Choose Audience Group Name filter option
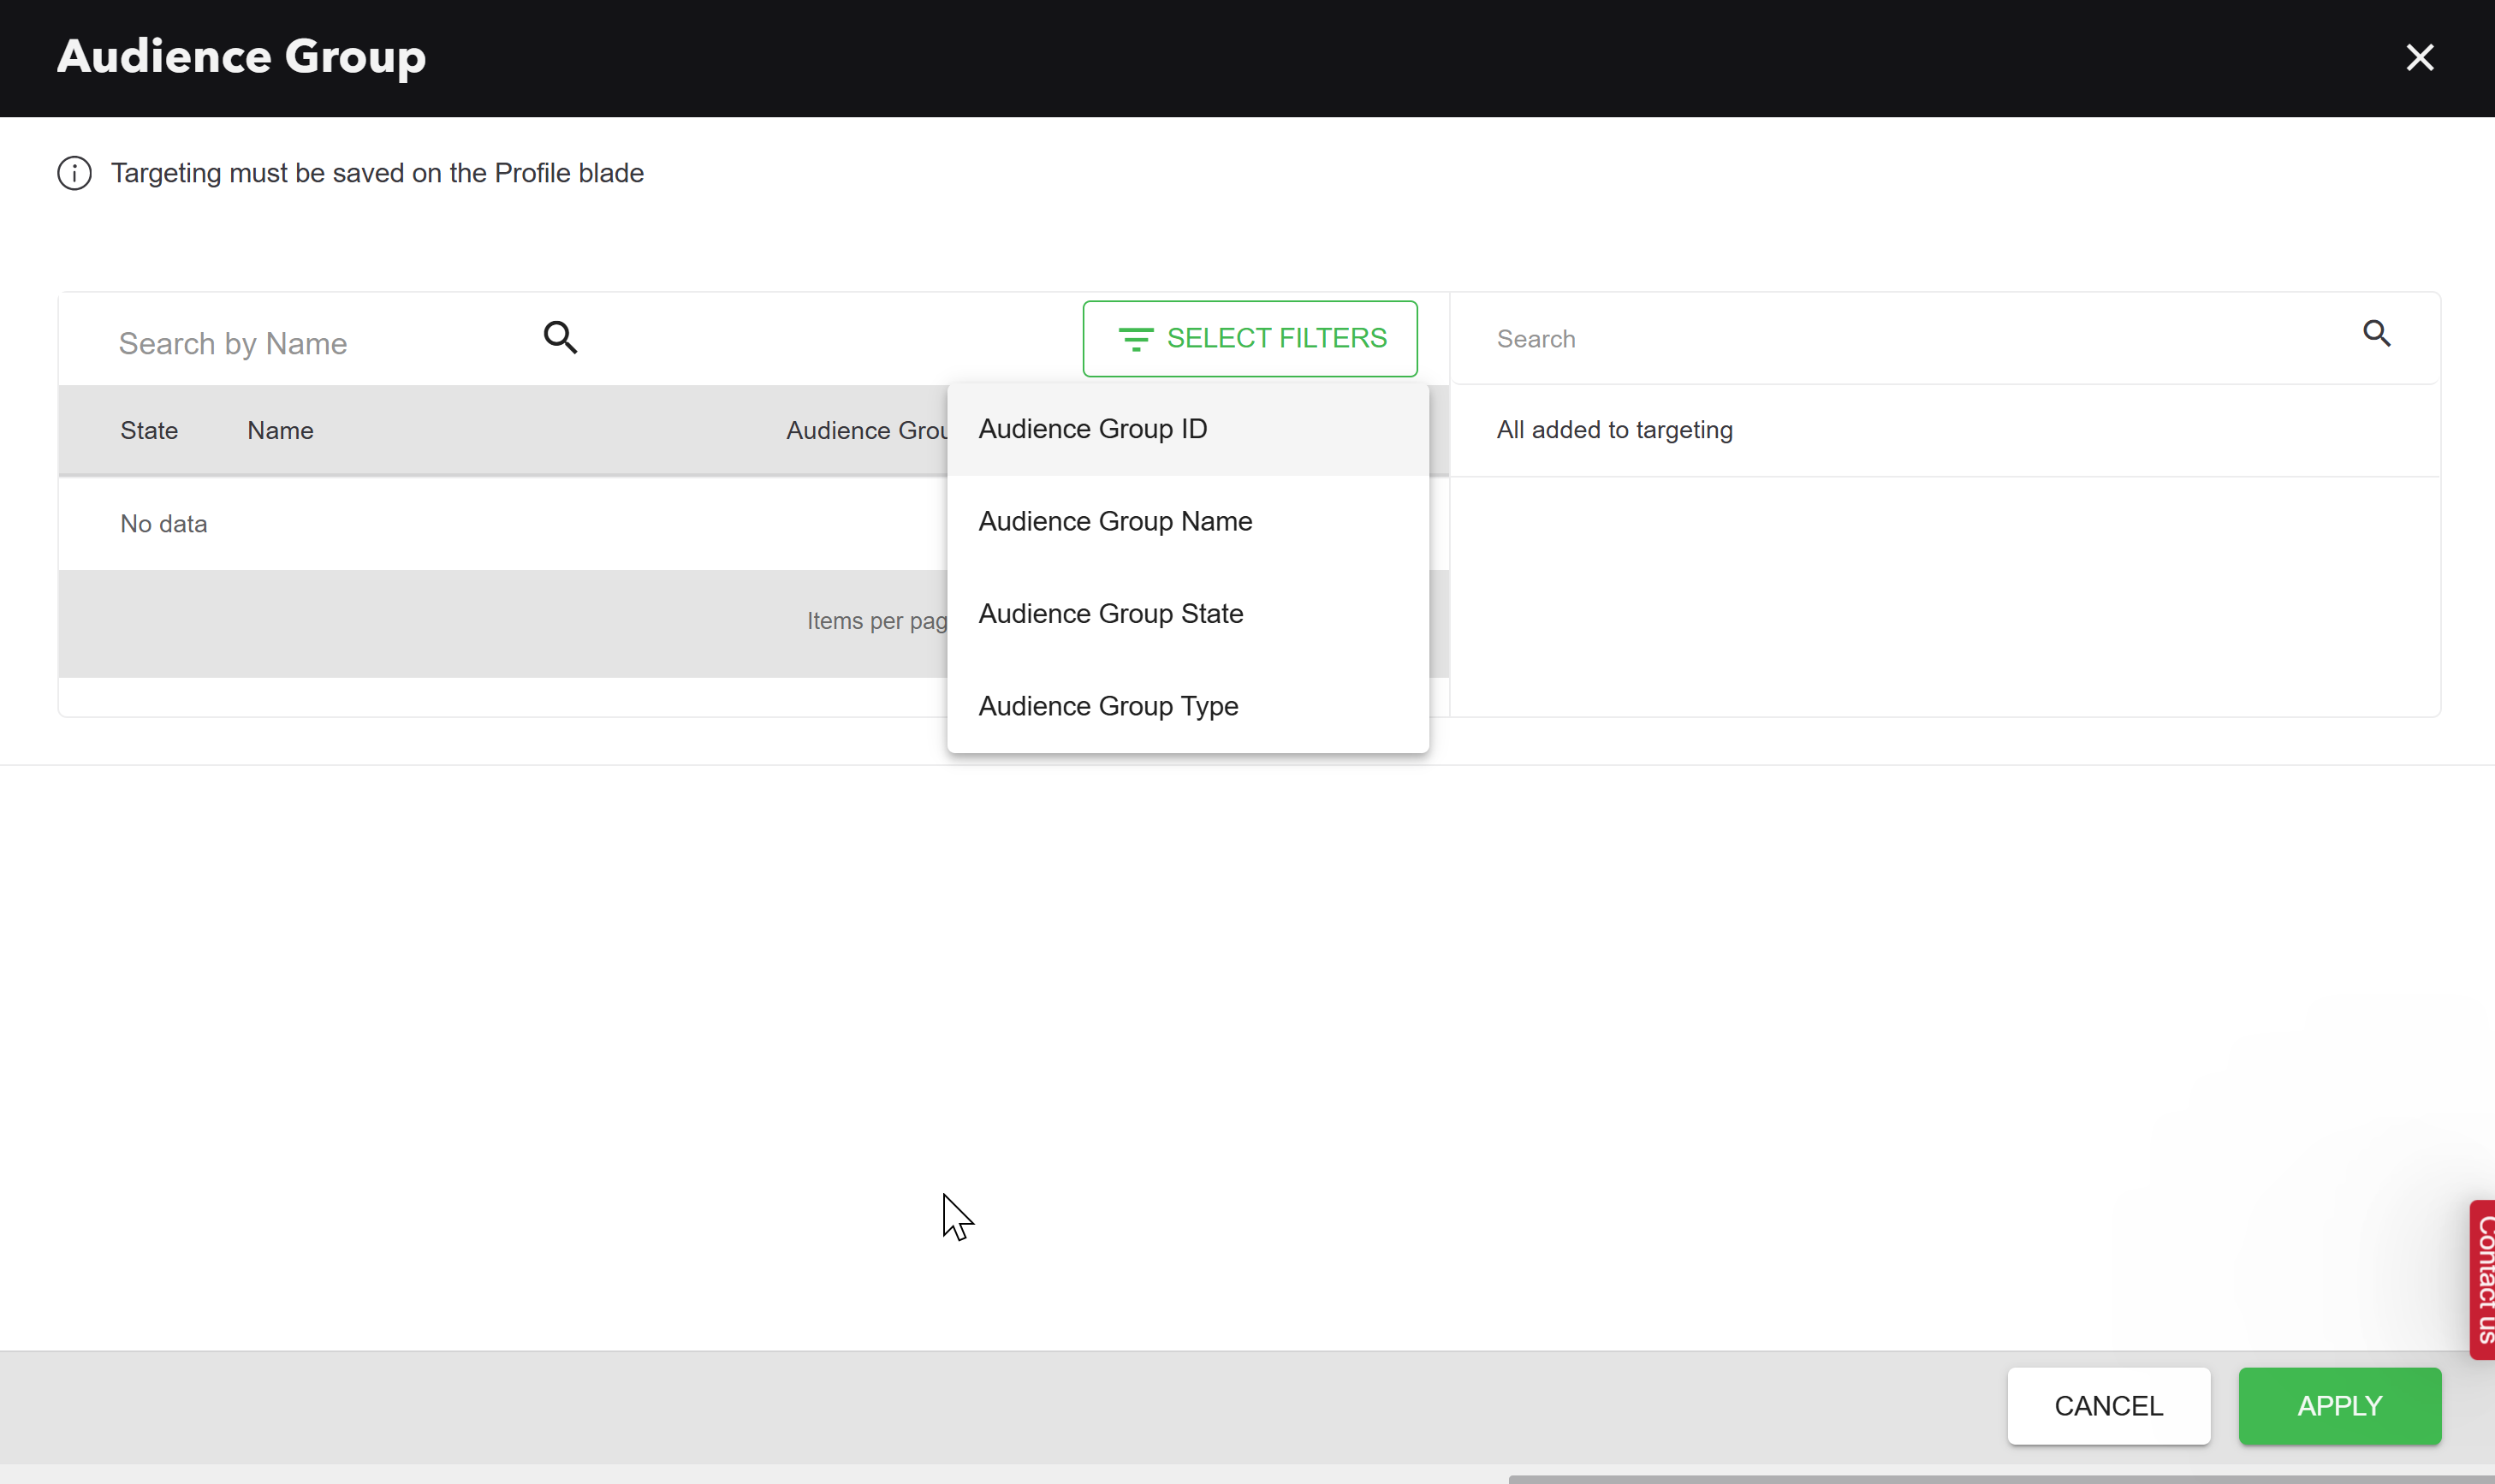 tap(1114, 521)
